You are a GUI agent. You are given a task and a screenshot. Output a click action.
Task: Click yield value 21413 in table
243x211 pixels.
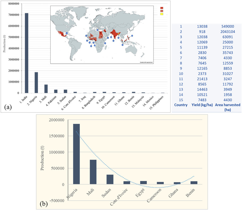(202, 79)
